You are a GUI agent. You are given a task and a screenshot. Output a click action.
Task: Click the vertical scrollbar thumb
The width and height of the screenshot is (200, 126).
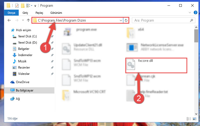coord(196,36)
